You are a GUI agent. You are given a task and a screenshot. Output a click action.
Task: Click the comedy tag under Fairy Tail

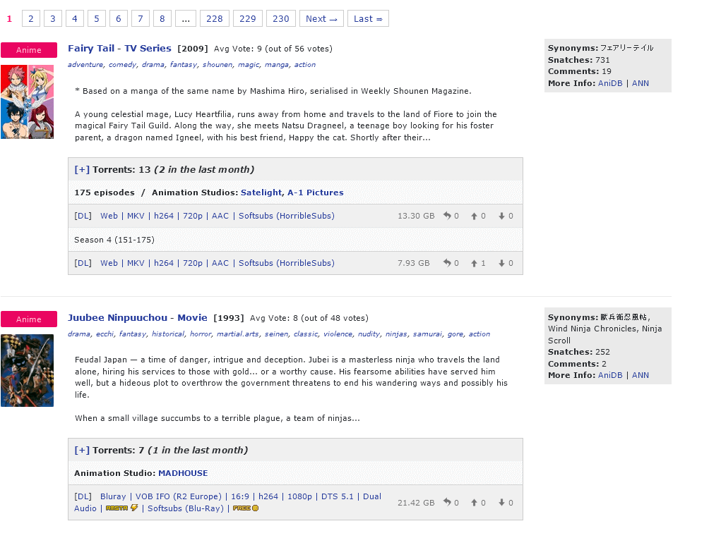coord(122,65)
